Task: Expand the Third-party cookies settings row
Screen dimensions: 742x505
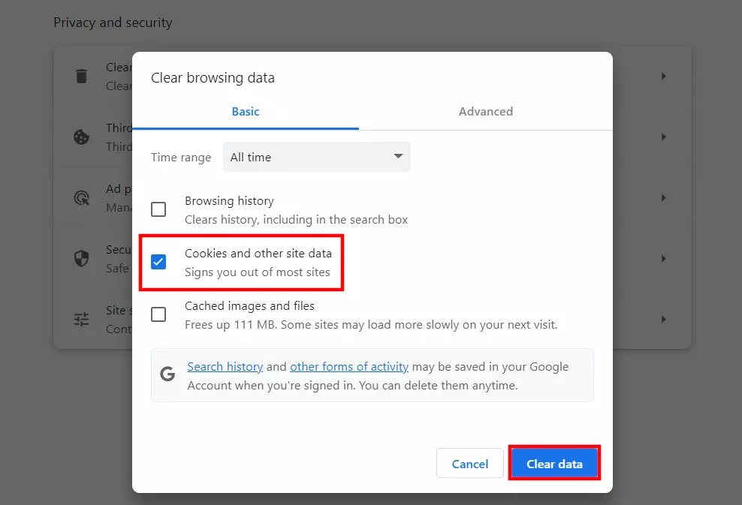Action: coord(663,137)
